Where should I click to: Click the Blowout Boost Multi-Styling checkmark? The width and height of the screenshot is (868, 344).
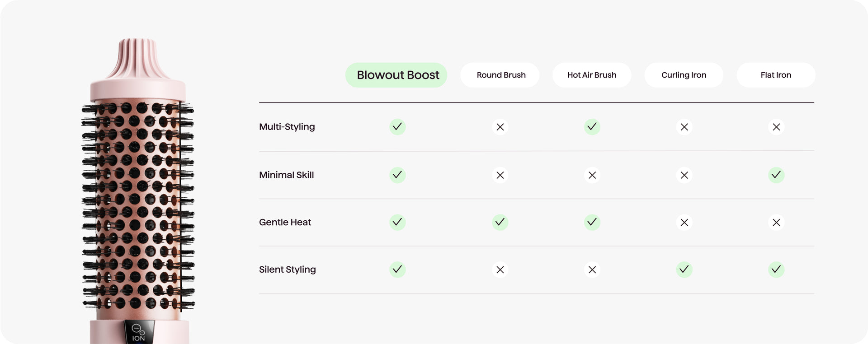(397, 127)
